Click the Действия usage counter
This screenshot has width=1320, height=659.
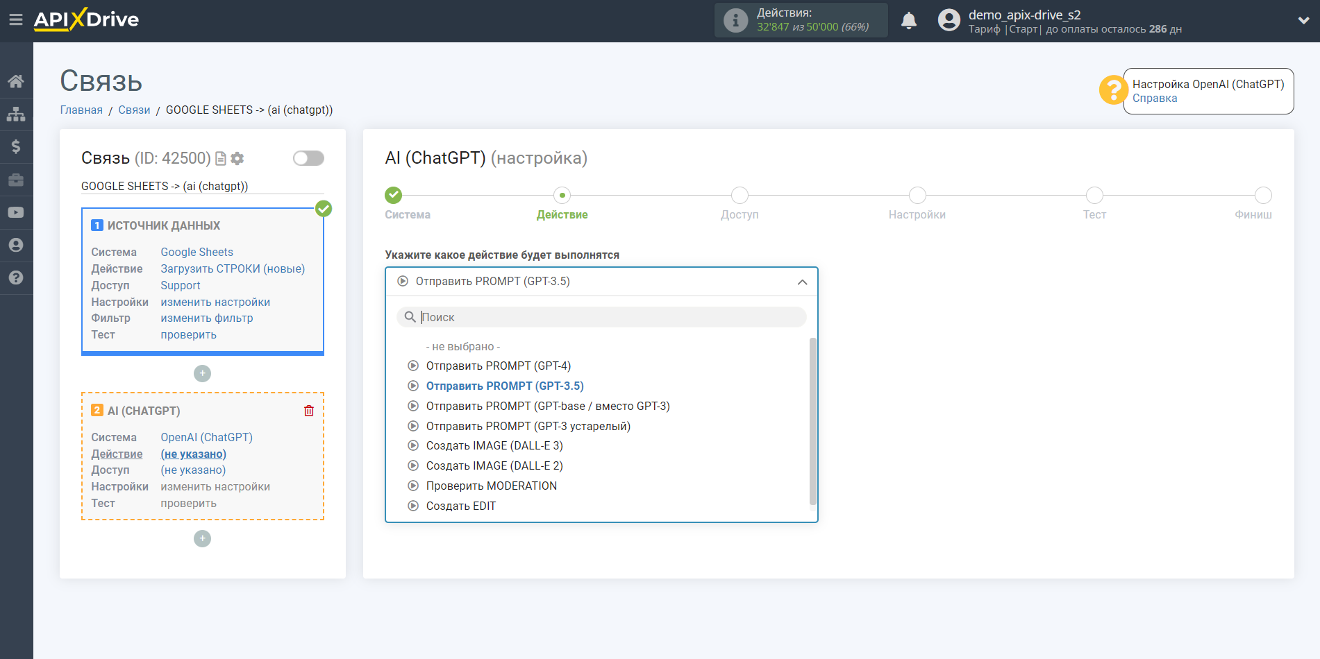coord(801,20)
